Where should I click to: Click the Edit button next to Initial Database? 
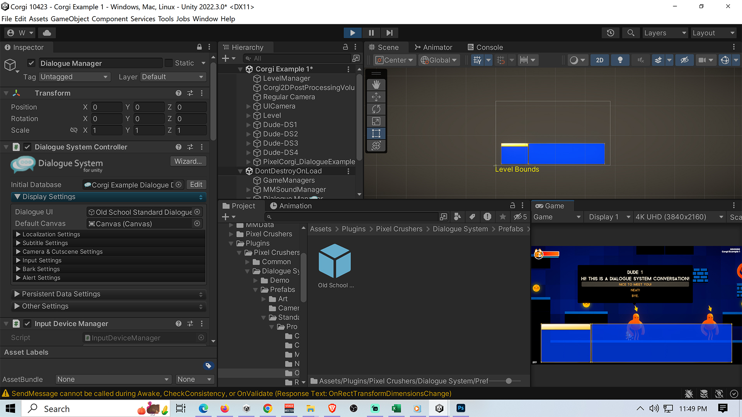click(x=196, y=184)
